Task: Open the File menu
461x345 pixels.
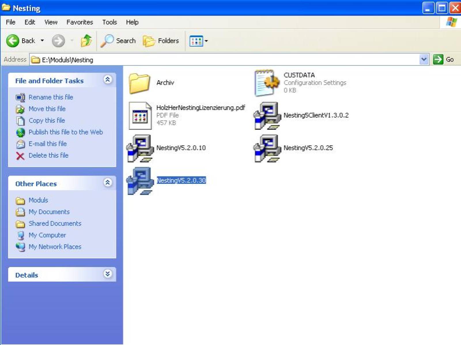Action: point(11,22)
